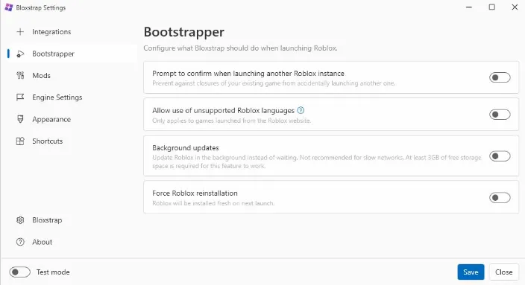Click the plus icon beside Integrations
525x285 pixels.
click(20, 32)
